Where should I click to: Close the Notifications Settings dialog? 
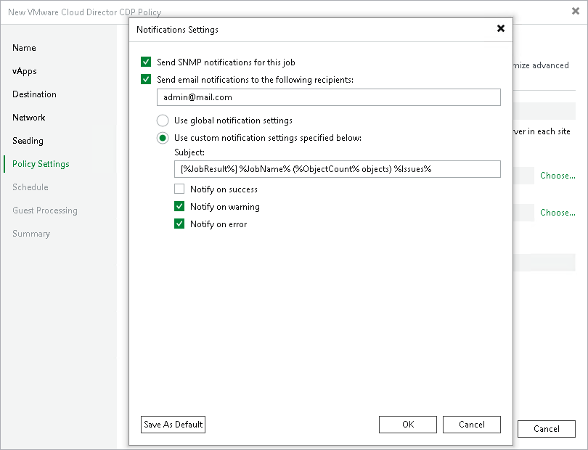pos(501,28)
